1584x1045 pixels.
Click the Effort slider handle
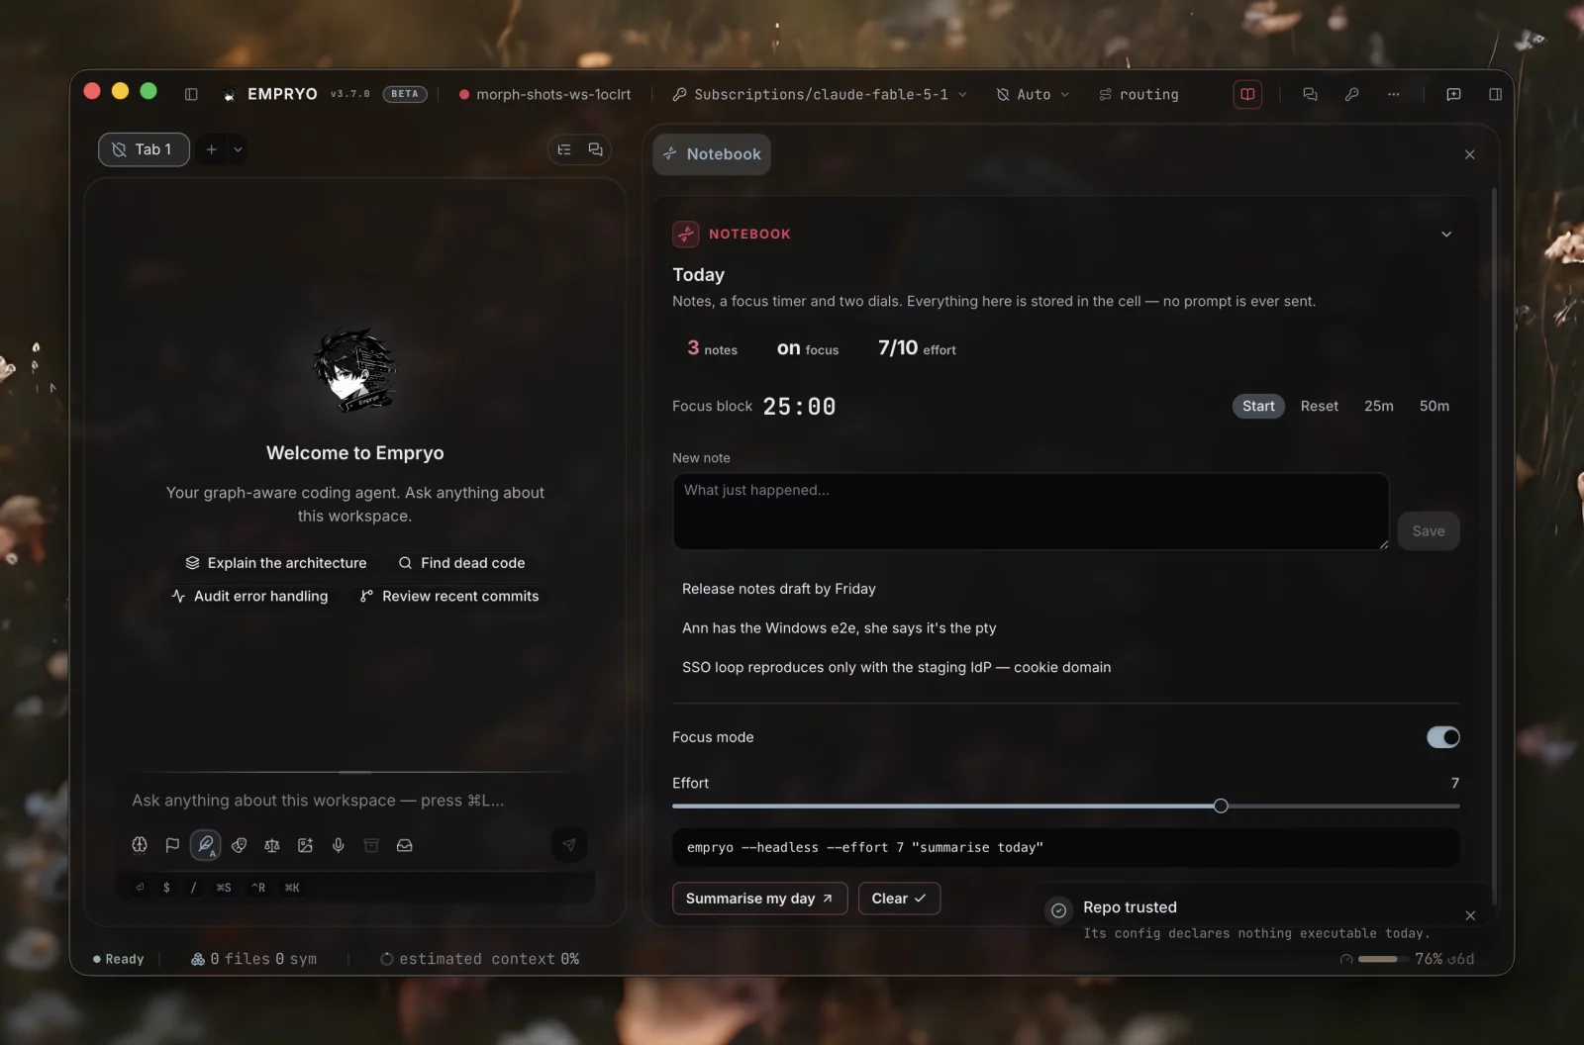[1221, 806]
